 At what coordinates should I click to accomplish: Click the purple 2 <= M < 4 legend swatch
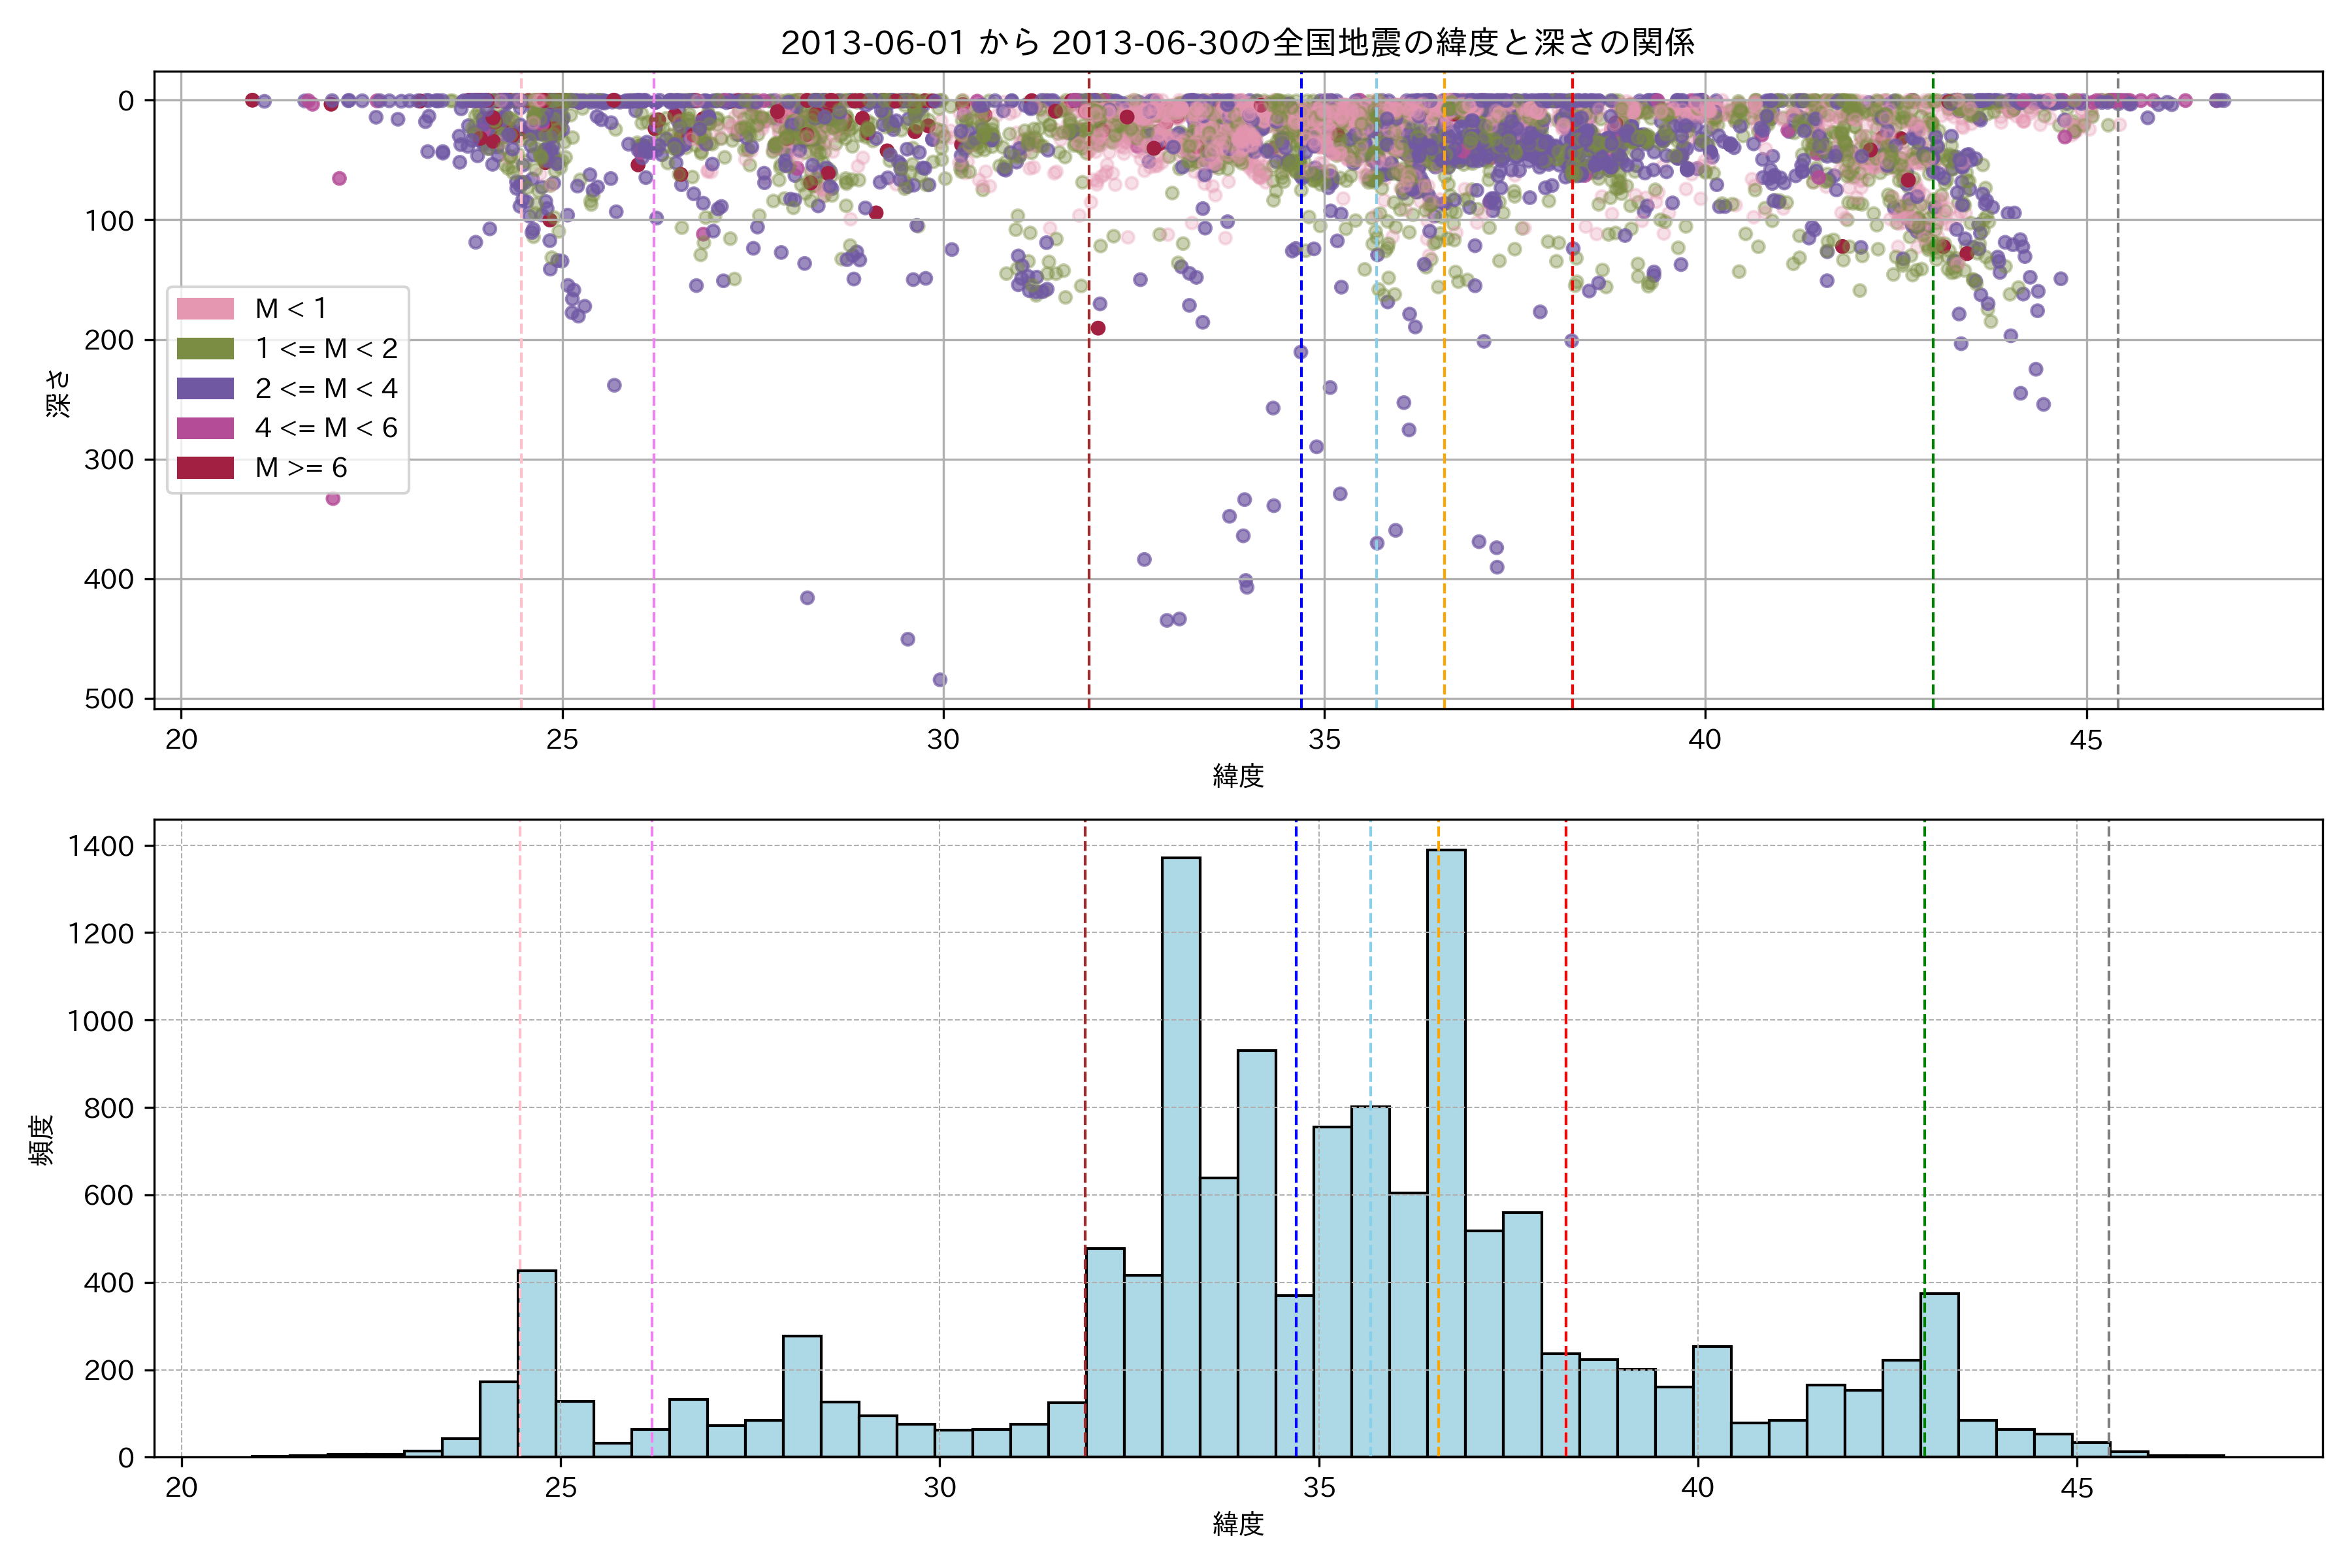(x=205, y=388)
